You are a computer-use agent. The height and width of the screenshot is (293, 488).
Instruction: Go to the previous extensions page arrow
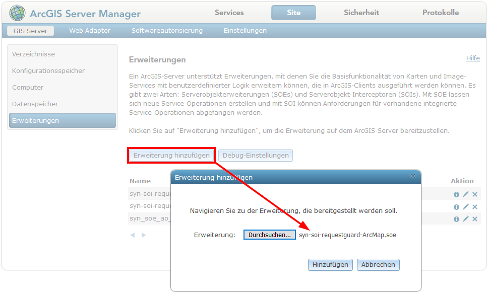(x=132, y=235)
